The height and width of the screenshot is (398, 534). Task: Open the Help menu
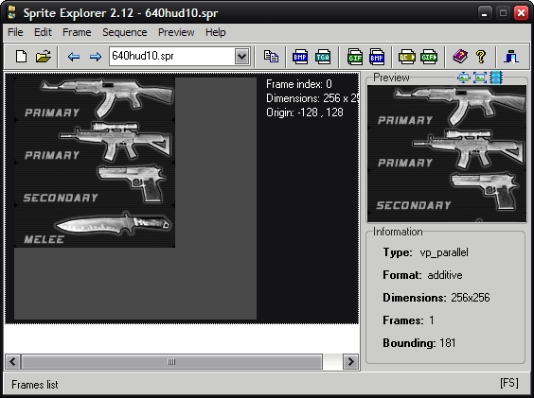216,32
